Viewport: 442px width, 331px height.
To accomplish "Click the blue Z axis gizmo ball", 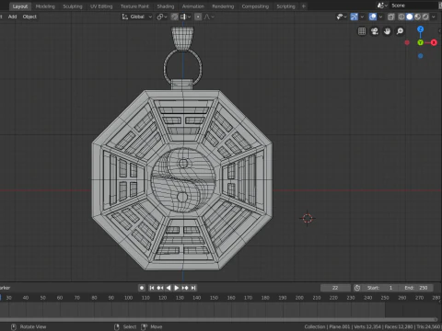I will [x=420, y=29].
